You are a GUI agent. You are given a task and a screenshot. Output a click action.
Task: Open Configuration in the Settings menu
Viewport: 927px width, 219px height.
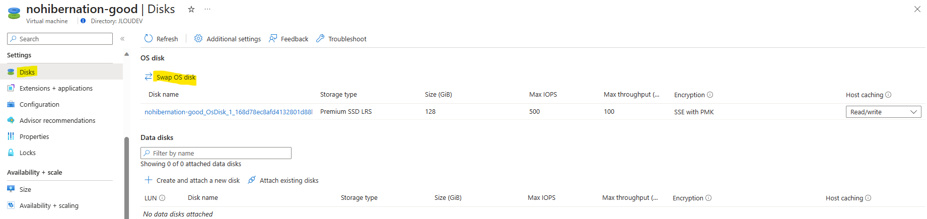click(x=39, y=104)
